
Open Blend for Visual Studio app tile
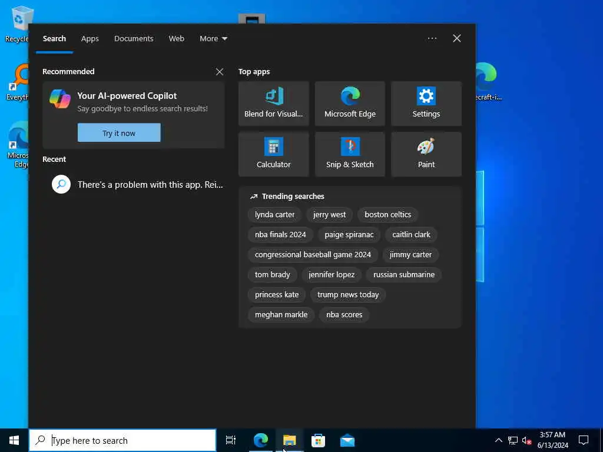click(273, 104)
